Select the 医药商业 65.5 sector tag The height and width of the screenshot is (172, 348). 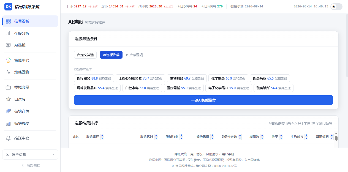pyautogui.click(x=270, y=78)
